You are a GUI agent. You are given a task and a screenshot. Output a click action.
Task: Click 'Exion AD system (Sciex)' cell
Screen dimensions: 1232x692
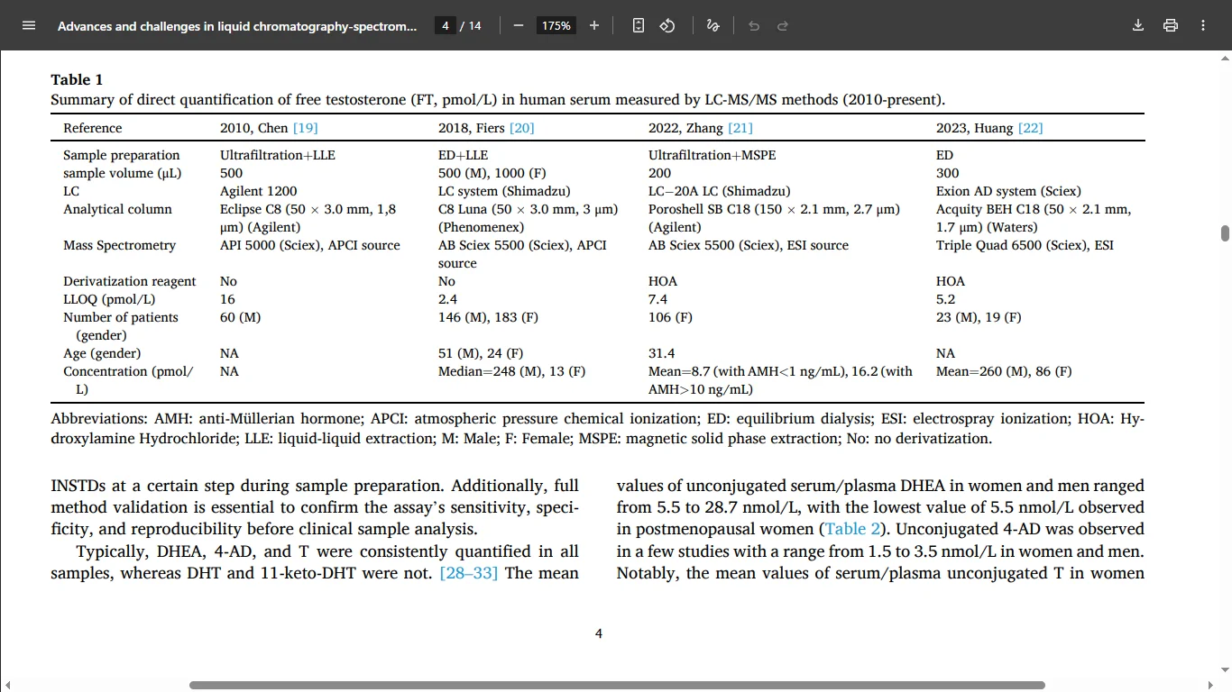click(1008, 191)
